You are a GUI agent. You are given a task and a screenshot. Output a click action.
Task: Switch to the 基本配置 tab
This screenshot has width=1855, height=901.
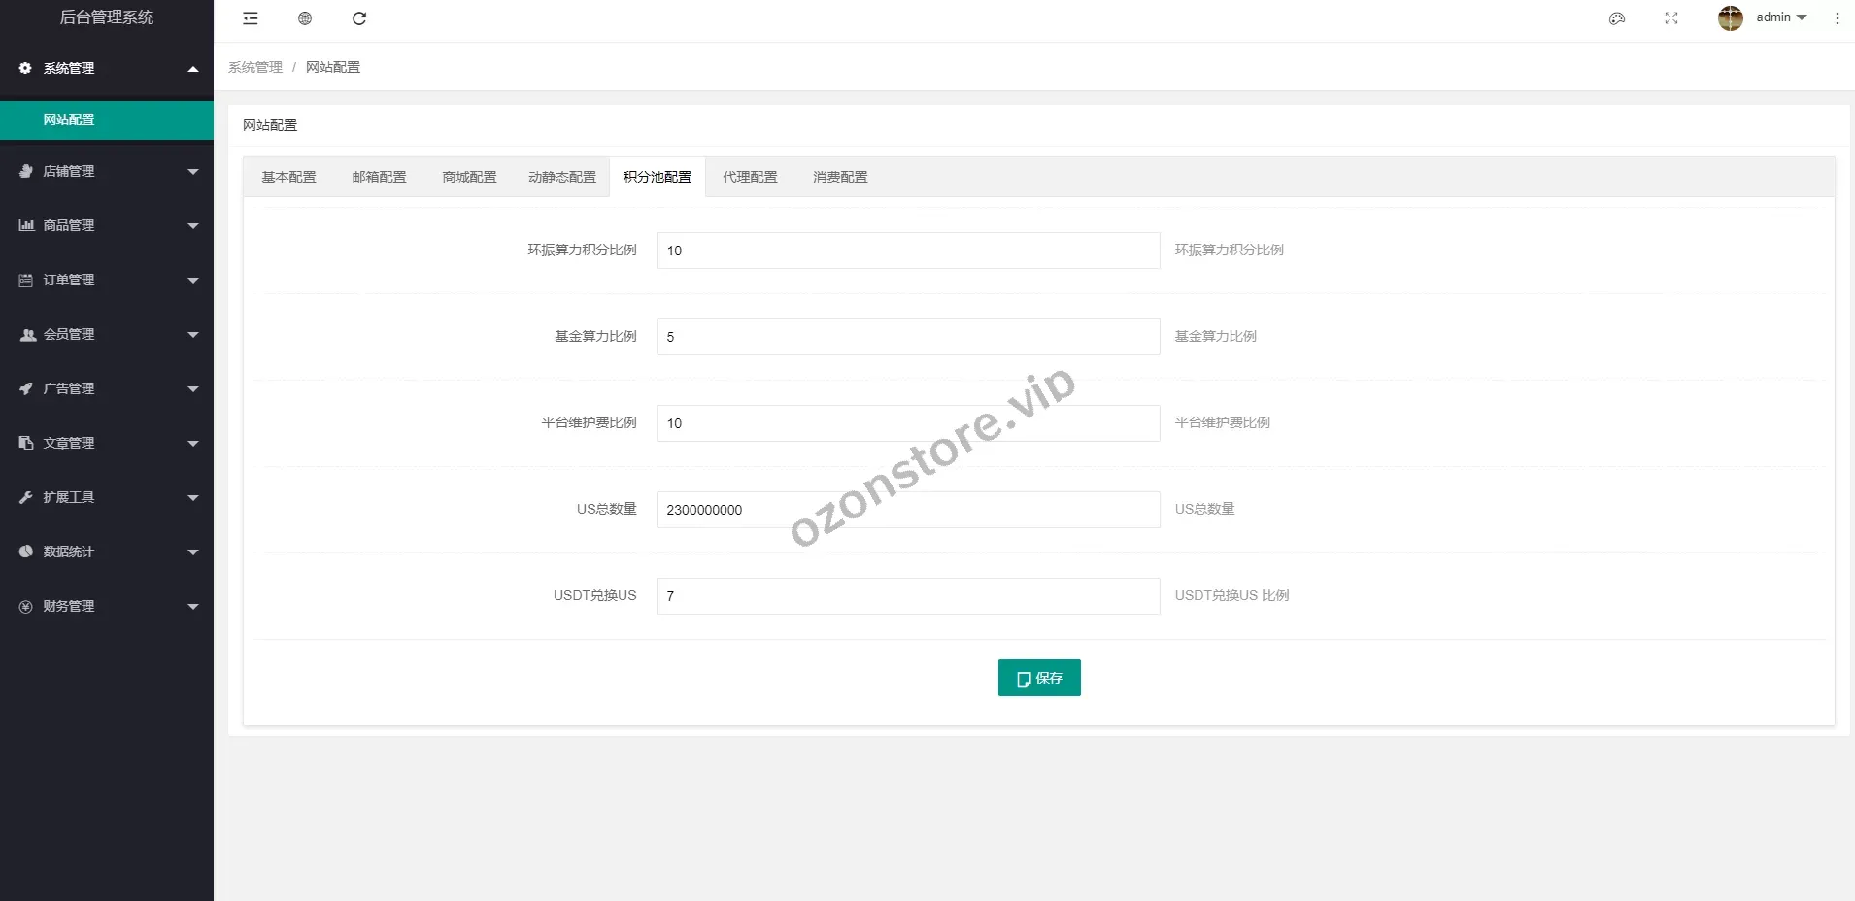(x=288, y=177)
